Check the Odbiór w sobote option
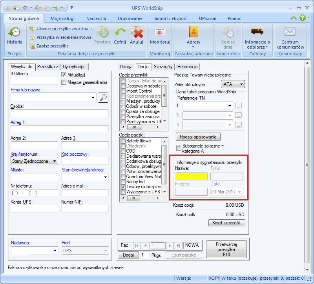This screenshot has width=314, height=284. (123, 106)
